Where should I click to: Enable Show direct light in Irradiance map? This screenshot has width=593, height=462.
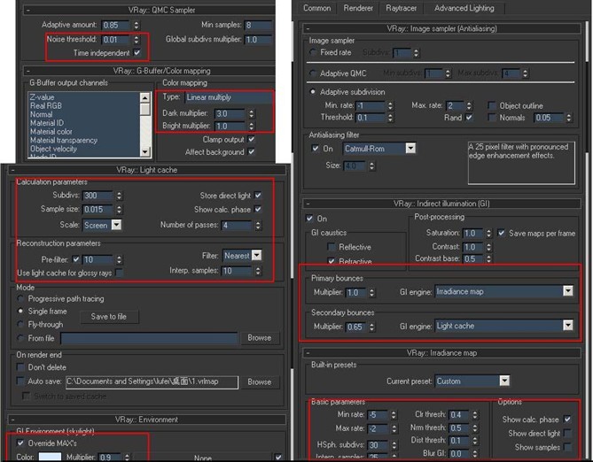click(567, 434)
